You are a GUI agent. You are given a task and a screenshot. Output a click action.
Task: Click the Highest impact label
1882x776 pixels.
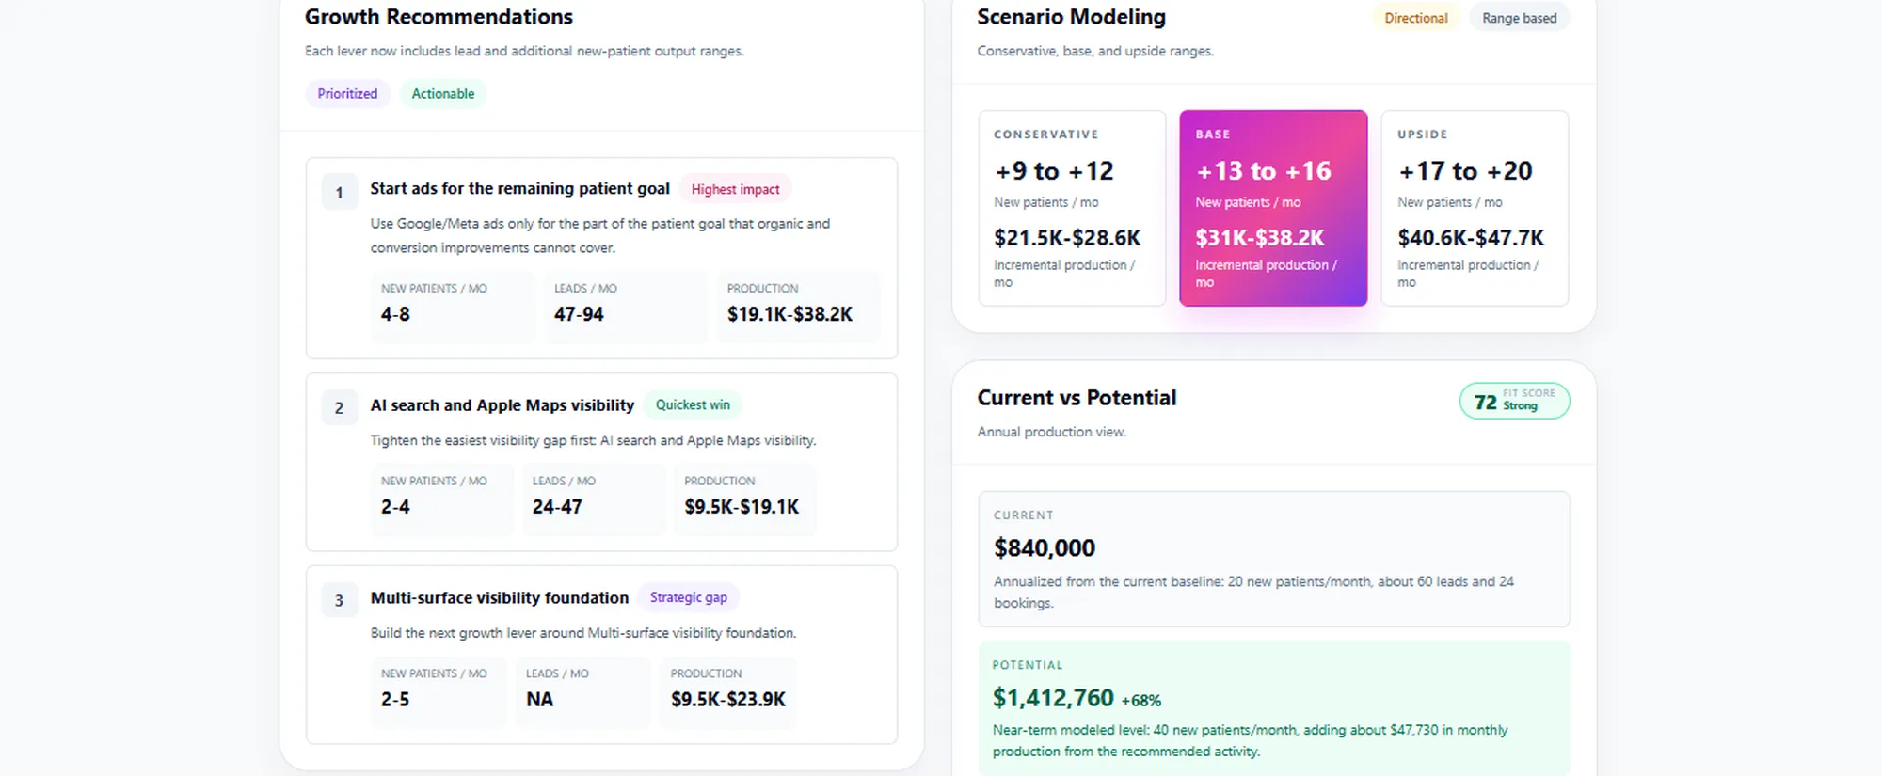[x=735, y=189]
